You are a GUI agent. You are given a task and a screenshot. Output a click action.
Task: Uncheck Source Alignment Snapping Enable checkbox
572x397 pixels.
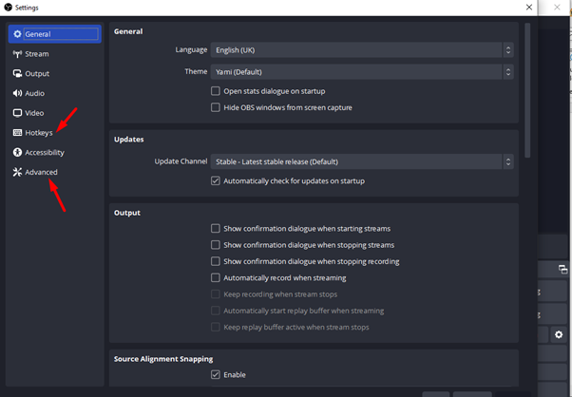tap(216, 374)
